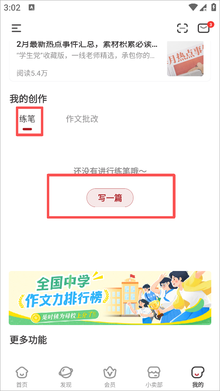Tap the 阅读5.4万 read count text
The height and width of the screenshot is (391, 220).
point(32,73)
